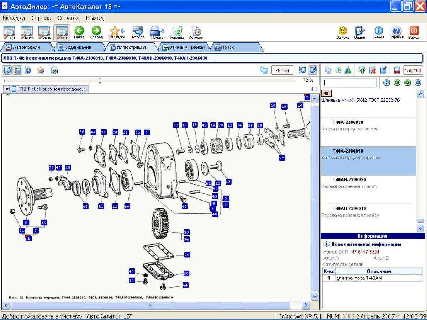The height and width of the screenshot is (320, 427).
Task: Click the green up-arrow icon
Action: click(x=362, y=70)
